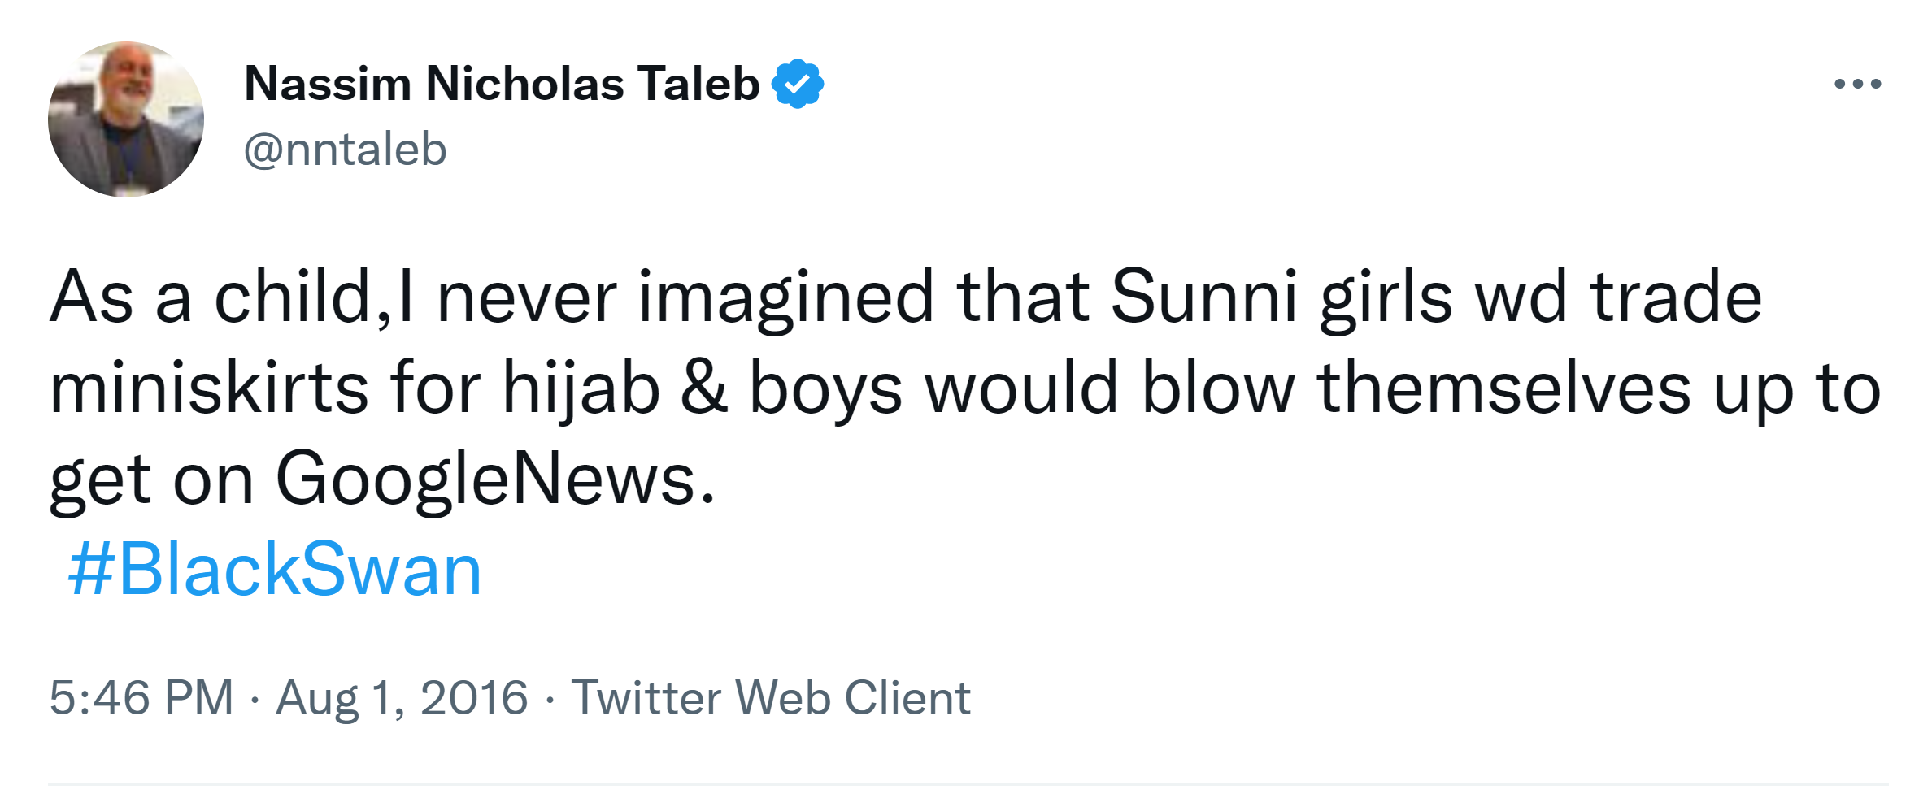Open the three-dot more options menu
The width and height of the screenshot is (1932, 807).
pyautogui.click(x=1857, y=84)
